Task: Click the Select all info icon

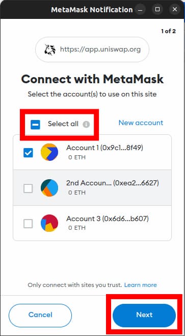Action: coord(86,124)
